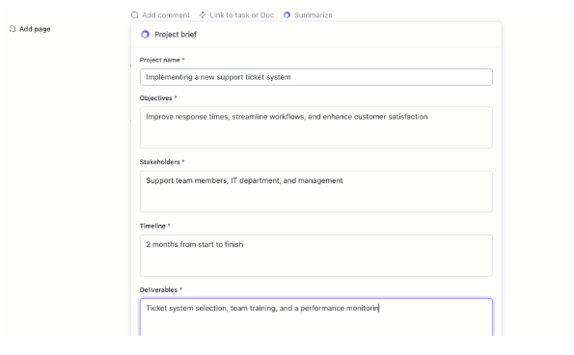This screenshot has height=355, width=574.
Task: Click the Link to task or Doc text
Action: 241,15
